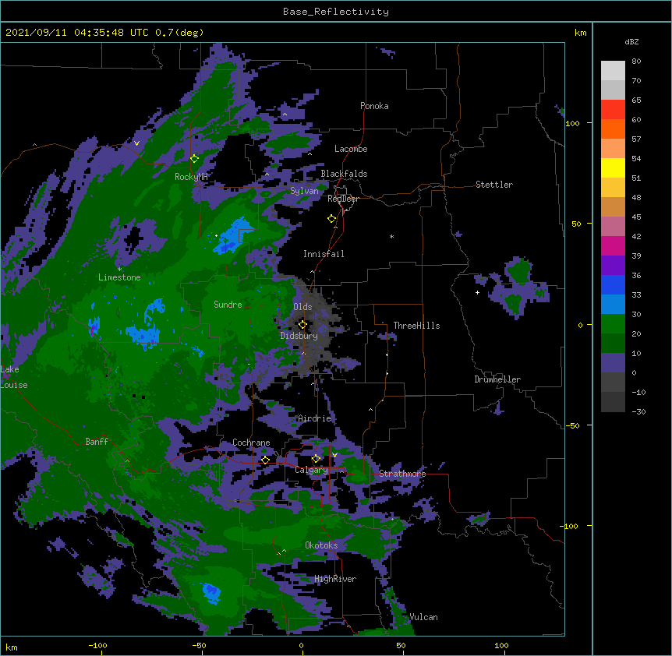
Task: Select the yellow diamond marker above Calgary label
Action: (x=316, y=459)
